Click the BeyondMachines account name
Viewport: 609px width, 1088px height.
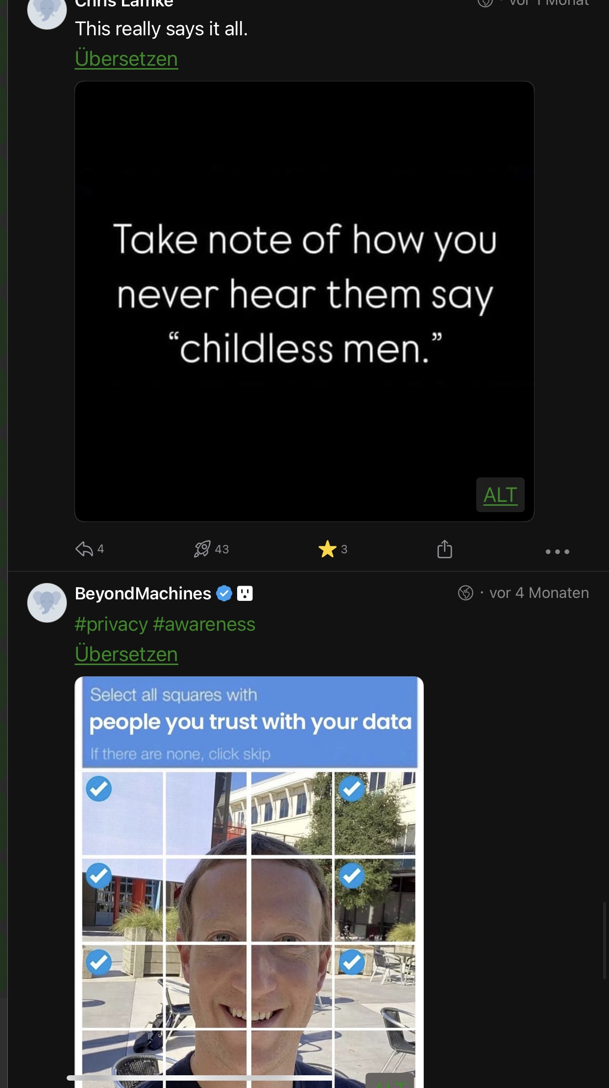tap(143, 593)
